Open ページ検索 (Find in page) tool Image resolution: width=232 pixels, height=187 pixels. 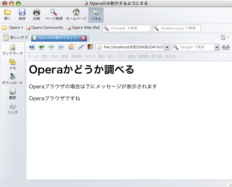click(54, 13)
